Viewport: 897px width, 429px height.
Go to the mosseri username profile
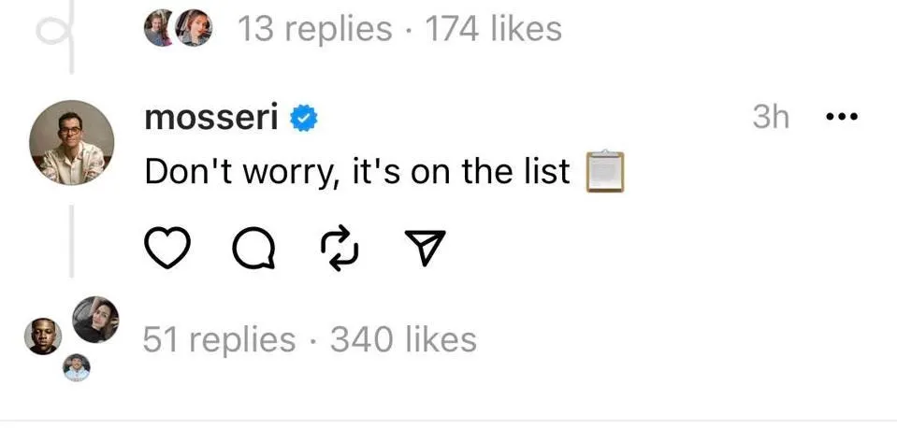pyautogui.click(x=213, y=119)
